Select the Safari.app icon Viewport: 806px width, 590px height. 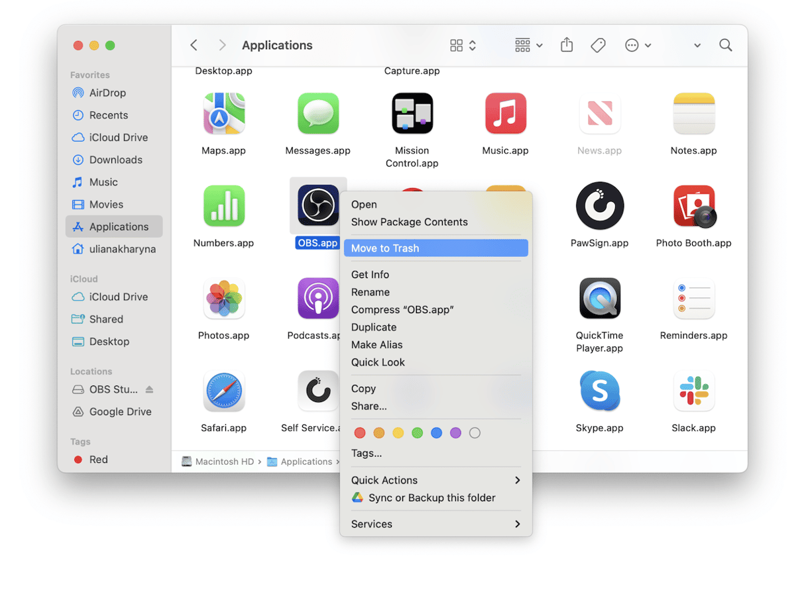(223, 391)
